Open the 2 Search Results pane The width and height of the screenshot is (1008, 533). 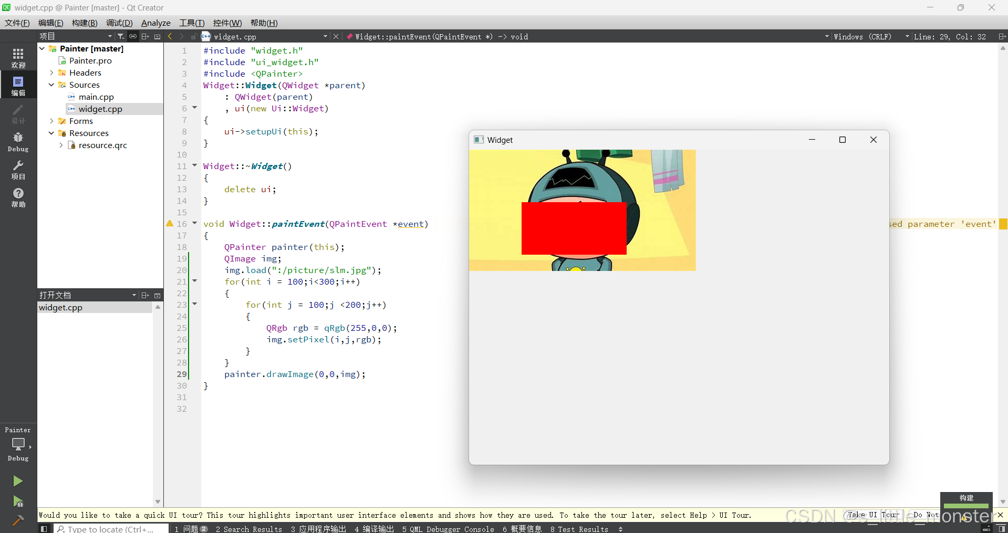point(249,529)
